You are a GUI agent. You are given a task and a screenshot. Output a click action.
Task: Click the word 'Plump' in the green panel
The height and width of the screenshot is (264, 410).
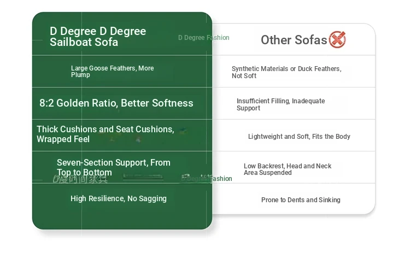80,75
